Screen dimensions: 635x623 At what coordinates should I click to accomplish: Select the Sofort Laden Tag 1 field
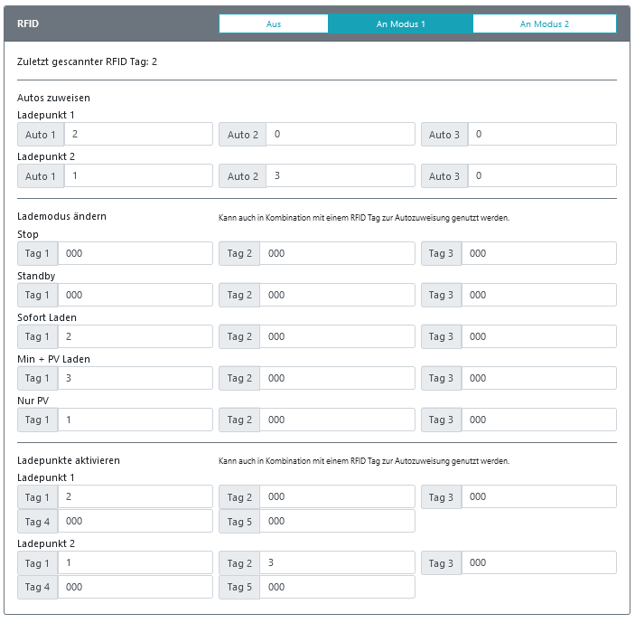click(135, 336)
